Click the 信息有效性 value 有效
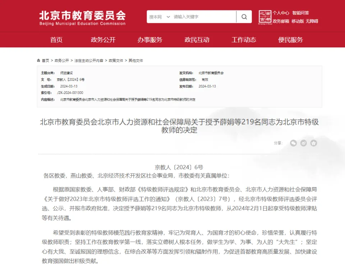Image resolution: width=345 pixels, height=266 pixels. pos(205,80)
